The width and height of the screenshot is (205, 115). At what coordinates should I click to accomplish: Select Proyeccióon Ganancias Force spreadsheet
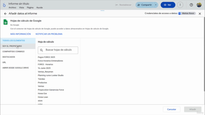pyautogui.click(x=51, y=90)
